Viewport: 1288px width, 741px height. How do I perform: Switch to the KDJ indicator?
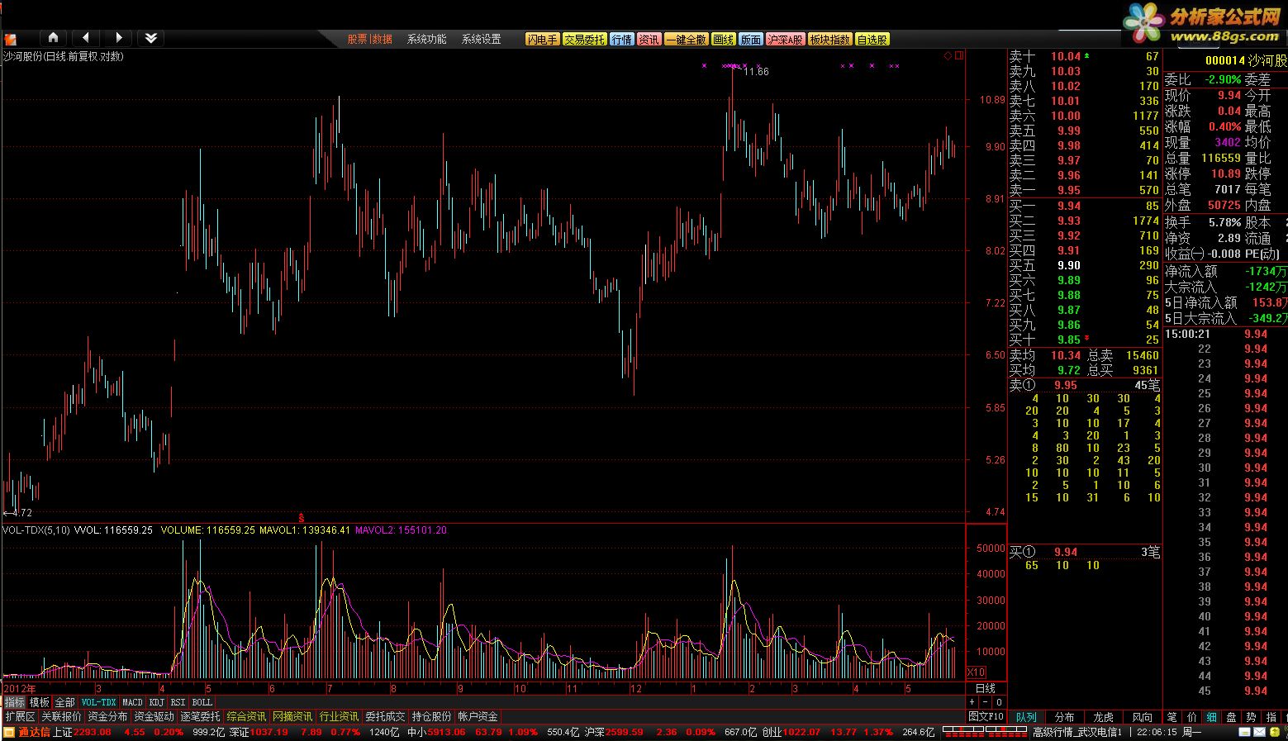157,702
